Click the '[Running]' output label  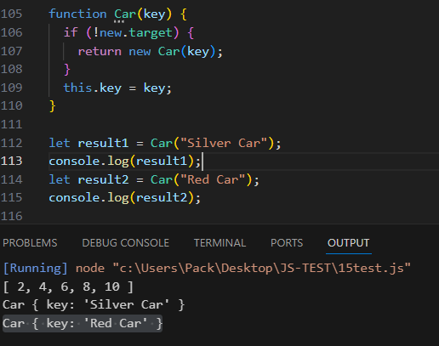point(36,268)
